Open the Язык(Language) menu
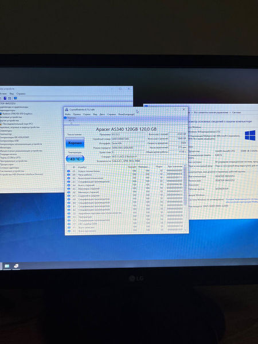This screenshot has width=258, height=344. 126,114
